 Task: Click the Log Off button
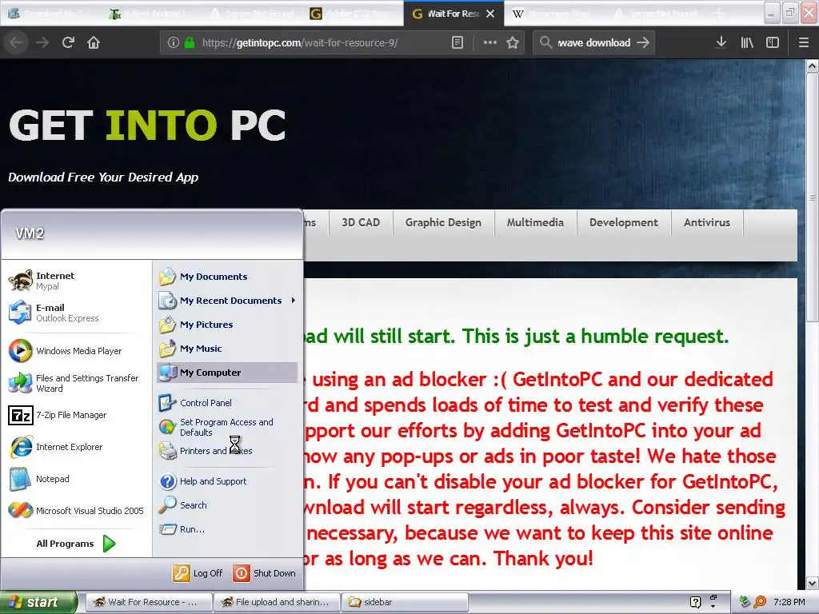tap(198, 573)
